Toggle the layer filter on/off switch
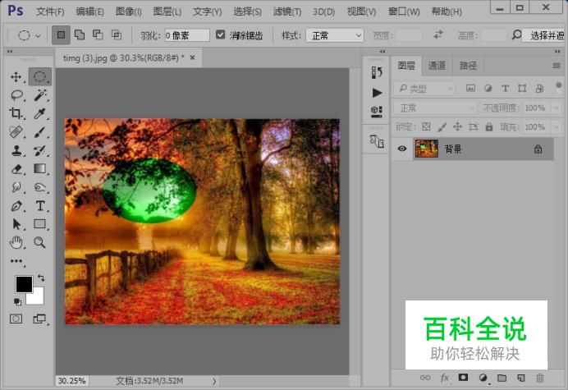The width and height of the screenshot is (568, 390). [x=558, y=88]
